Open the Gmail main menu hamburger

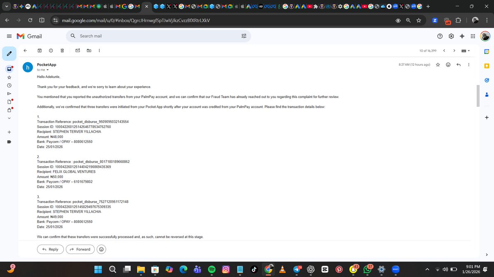tap(9, 36)
